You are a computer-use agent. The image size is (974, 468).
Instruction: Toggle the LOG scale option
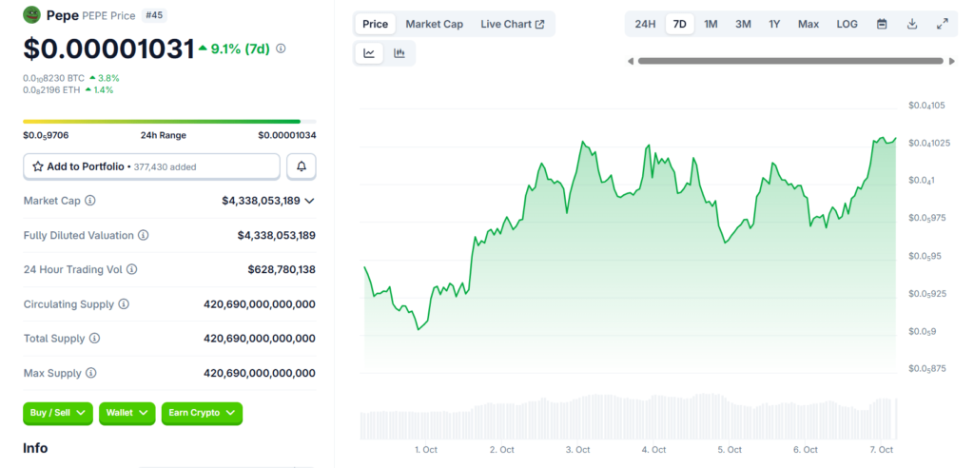coord(847,24)
